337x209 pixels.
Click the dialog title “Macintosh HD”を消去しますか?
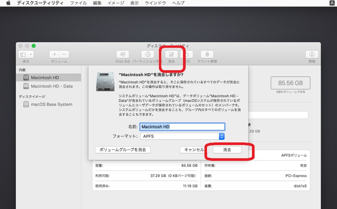(x=151, y=75)
